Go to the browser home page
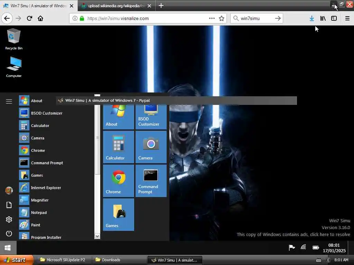This screenshot has width=354, height=265. coord(40,18)
